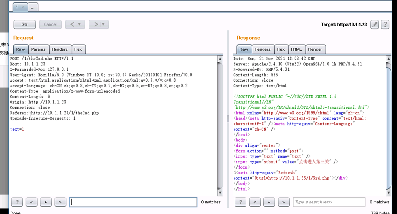Click the text=1 body parameter
The image size is (397, 214).
(x=17, y=129)
